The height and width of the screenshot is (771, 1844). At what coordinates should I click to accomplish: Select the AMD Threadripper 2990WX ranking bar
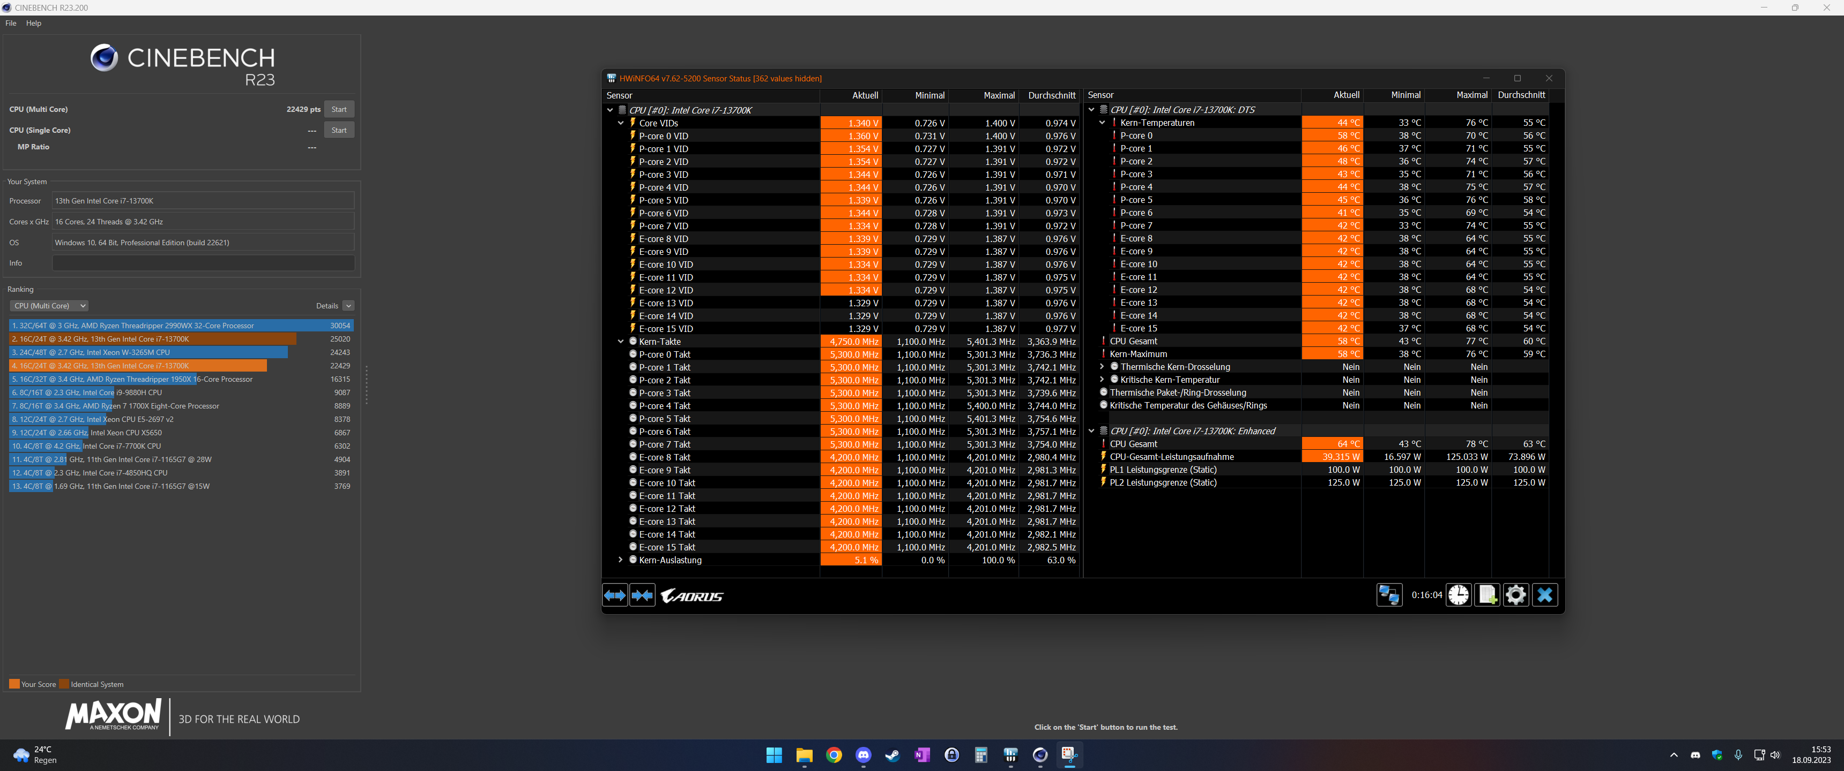pyautogui.click(x=181, y=326)
